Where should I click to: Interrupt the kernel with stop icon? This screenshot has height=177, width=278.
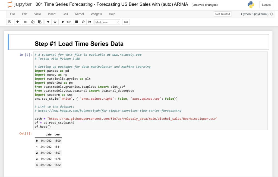[x=77, y=22]
